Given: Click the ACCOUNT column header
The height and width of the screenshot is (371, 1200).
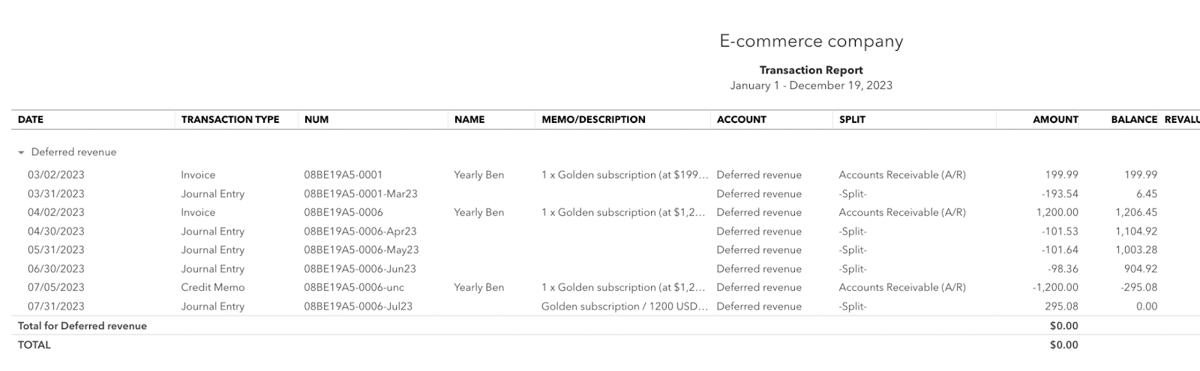Looking at the screenshot, I should click(742, 119).
